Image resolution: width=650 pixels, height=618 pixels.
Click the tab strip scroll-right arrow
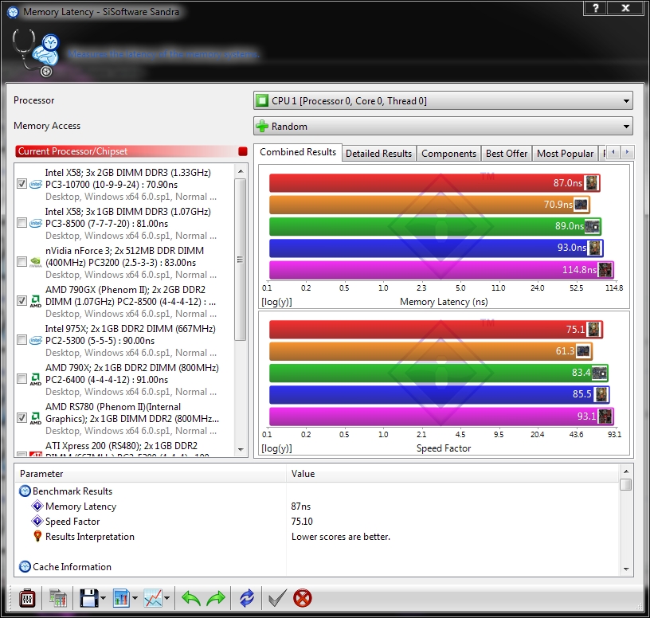tap(627, 152)
